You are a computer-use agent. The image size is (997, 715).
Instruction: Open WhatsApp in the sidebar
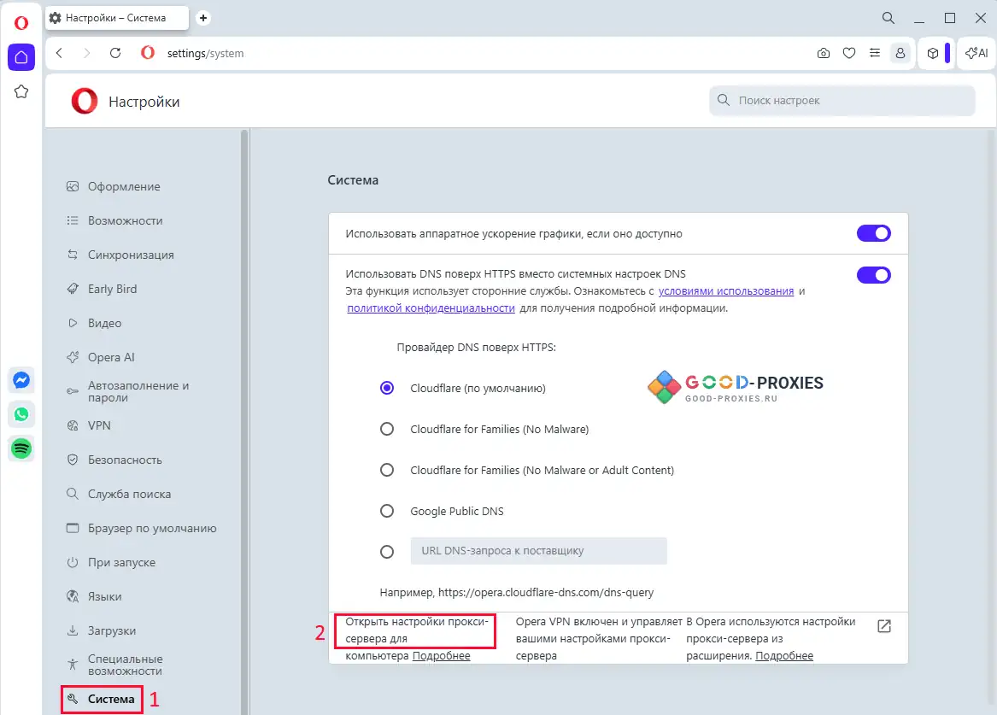21,414
